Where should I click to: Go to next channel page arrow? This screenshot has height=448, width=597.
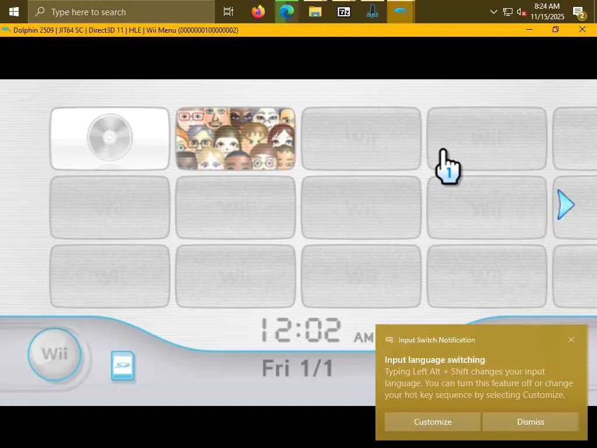point(566,205)
